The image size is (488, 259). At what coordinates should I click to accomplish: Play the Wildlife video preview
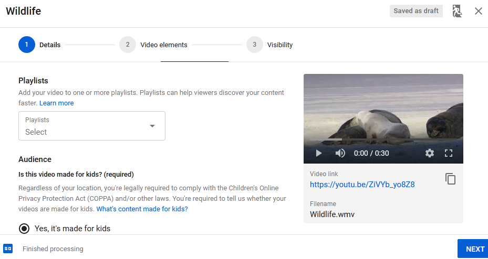click(x=318, y=153)
